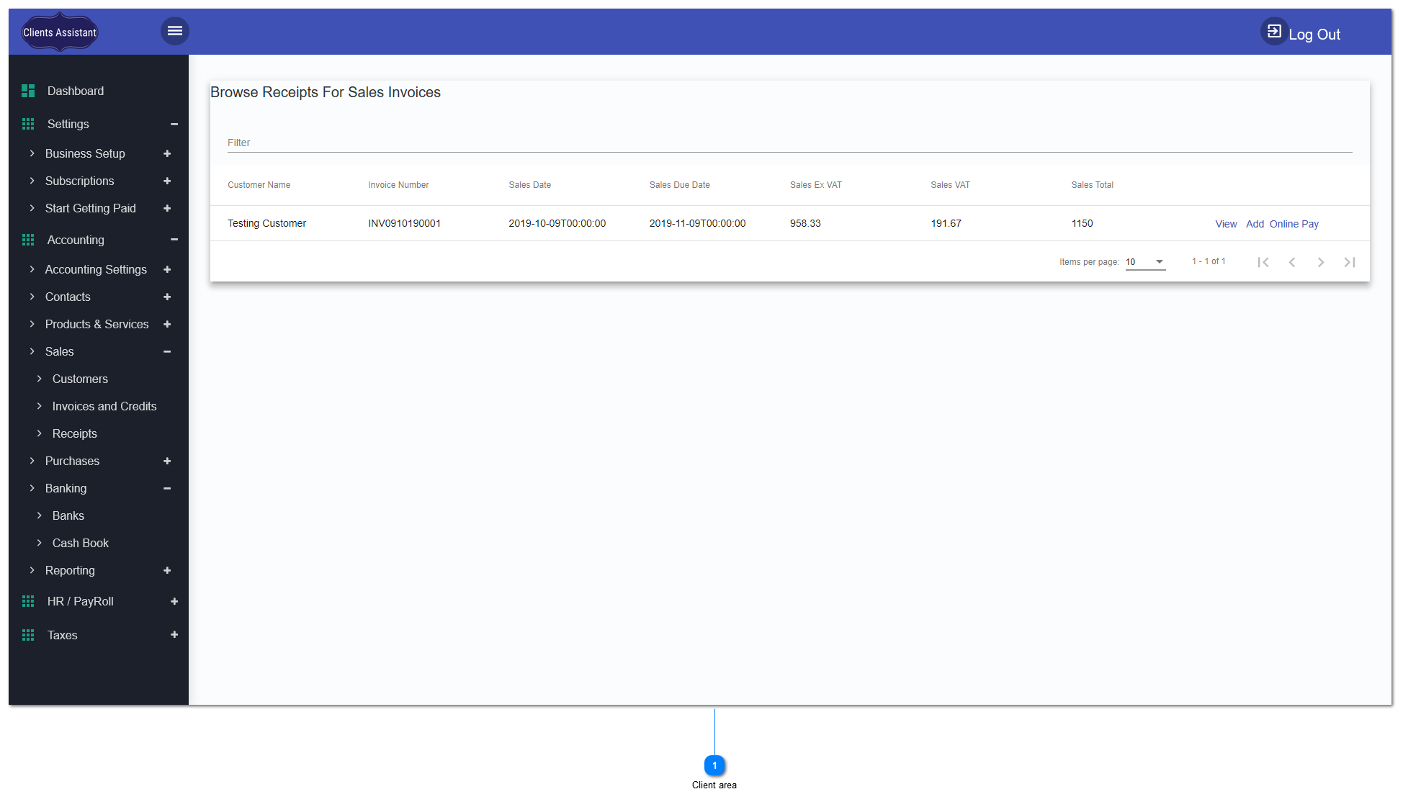Viewport: 1403px width, 802px height.
Task: Click the HR / PayRoll icon in sidebar
Action: [26, 602]
